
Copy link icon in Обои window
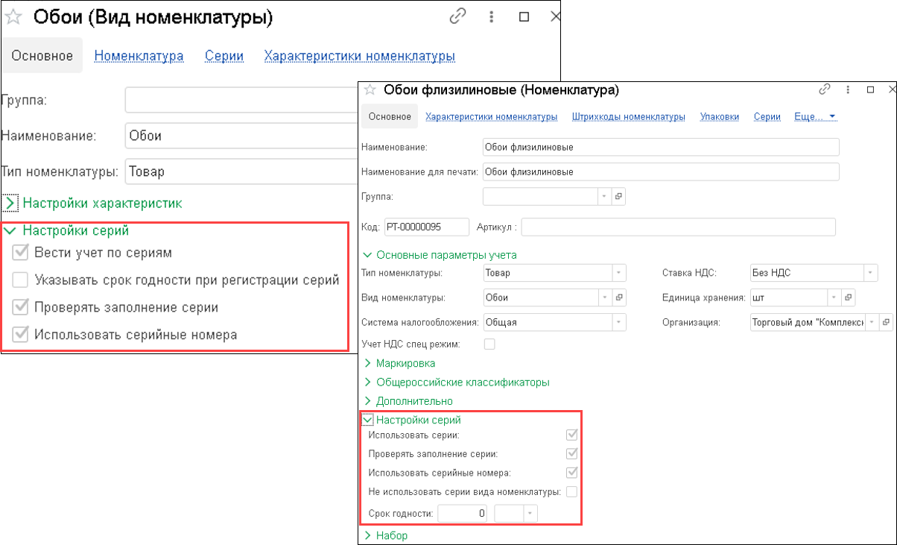pos(459,16)
